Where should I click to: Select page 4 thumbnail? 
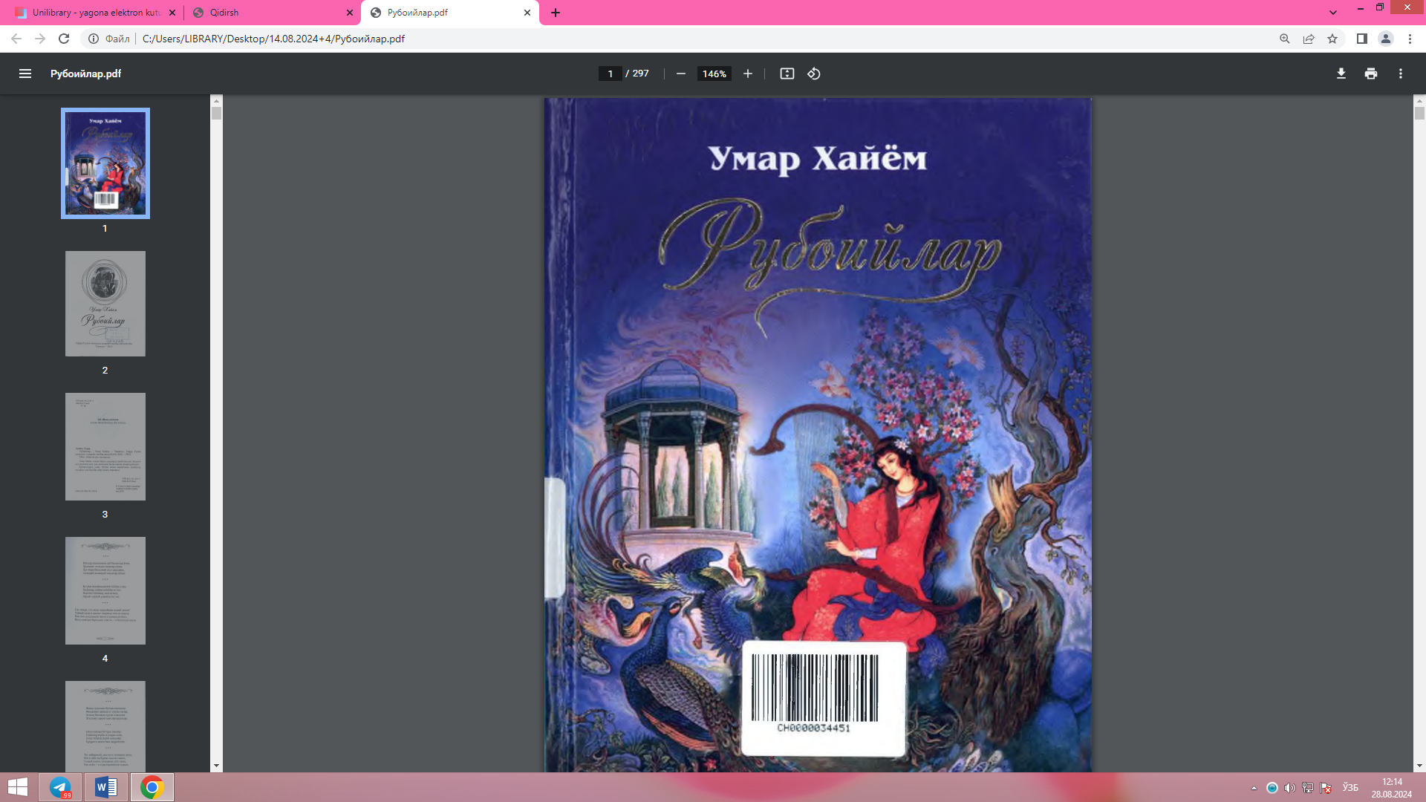[x=105, y=590]
